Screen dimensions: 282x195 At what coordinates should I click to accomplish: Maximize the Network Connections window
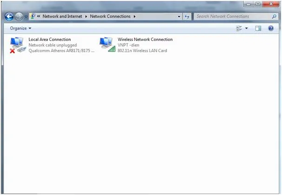pos(258,4)
